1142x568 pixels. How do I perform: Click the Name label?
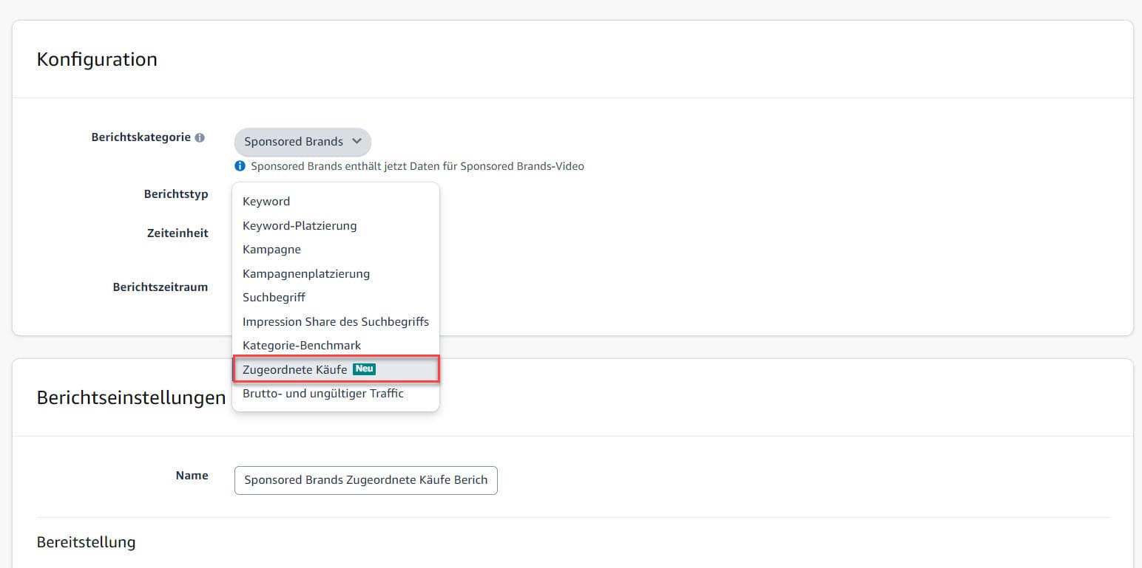point(192,476)
